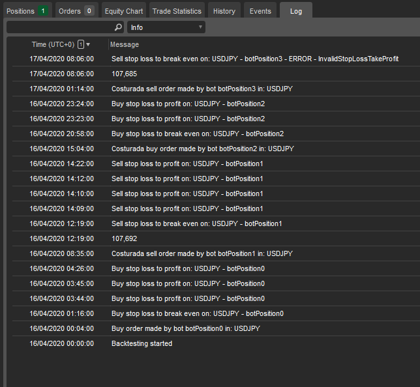
Task: Select the 16/04/2020 23:23:00 log row
Action: (216, 119)
